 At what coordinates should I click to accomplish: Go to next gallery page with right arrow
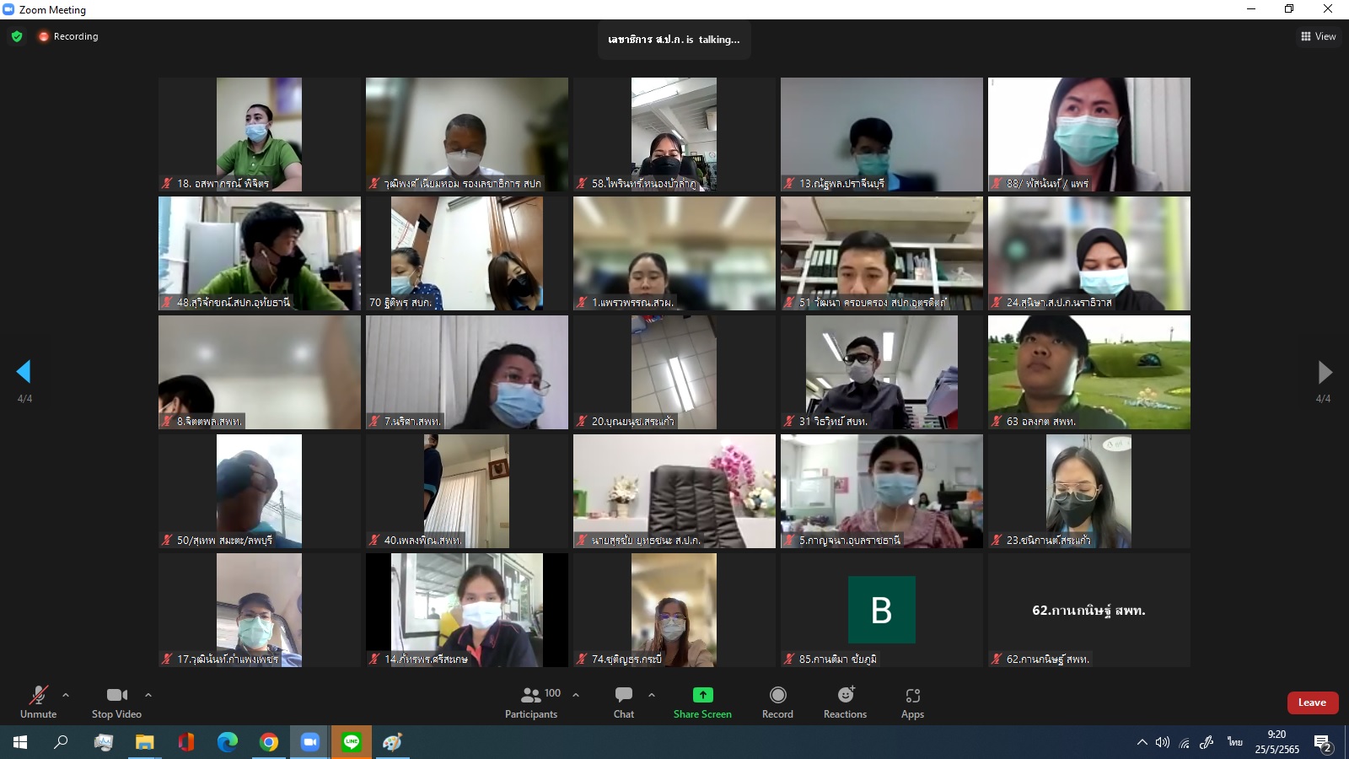coord(1325,372)
